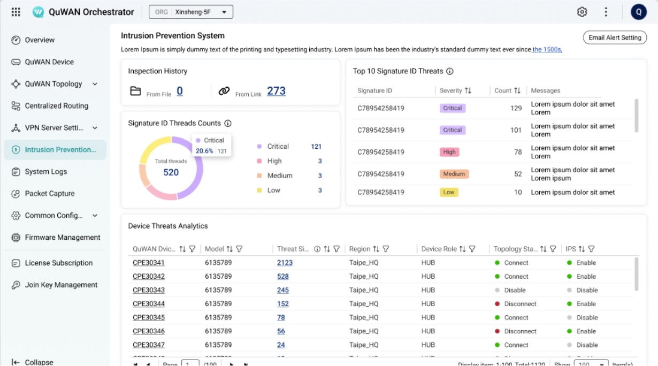This screenshot has width=658, height=366.
Task: Collapse the sidebar with the Collapse control
Action: [33, 362]
